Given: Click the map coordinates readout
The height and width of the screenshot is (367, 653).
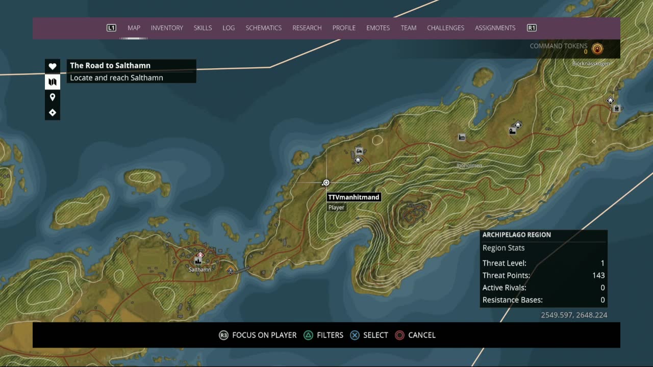Looking at the screenshot, I should point(574,315).
